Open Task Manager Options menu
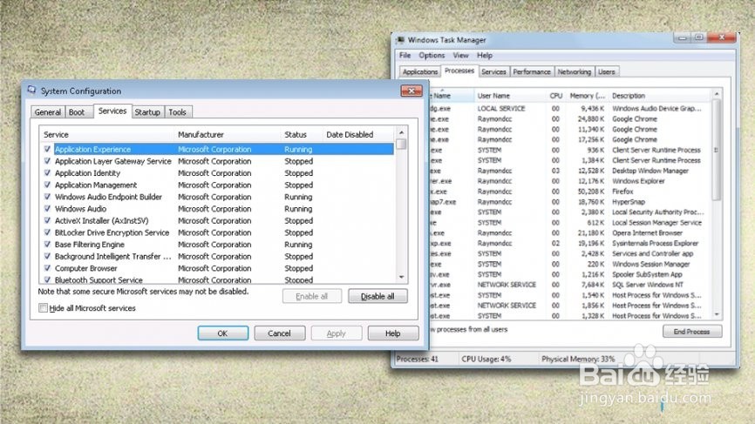The image size is (755, 424). (432, 55)
